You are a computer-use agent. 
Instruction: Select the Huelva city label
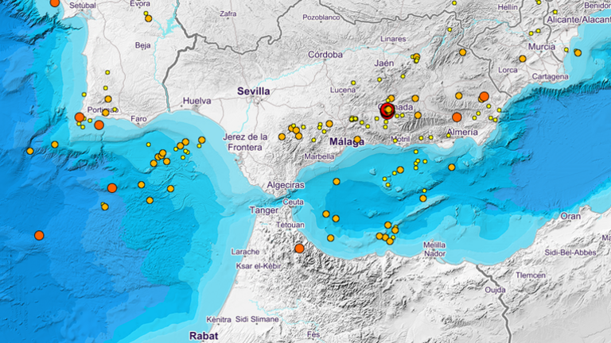pyautogui.click(x=196, y=101)
